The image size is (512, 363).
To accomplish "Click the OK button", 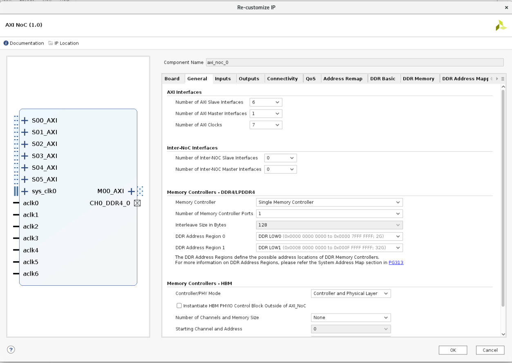I will coord(453,350).
